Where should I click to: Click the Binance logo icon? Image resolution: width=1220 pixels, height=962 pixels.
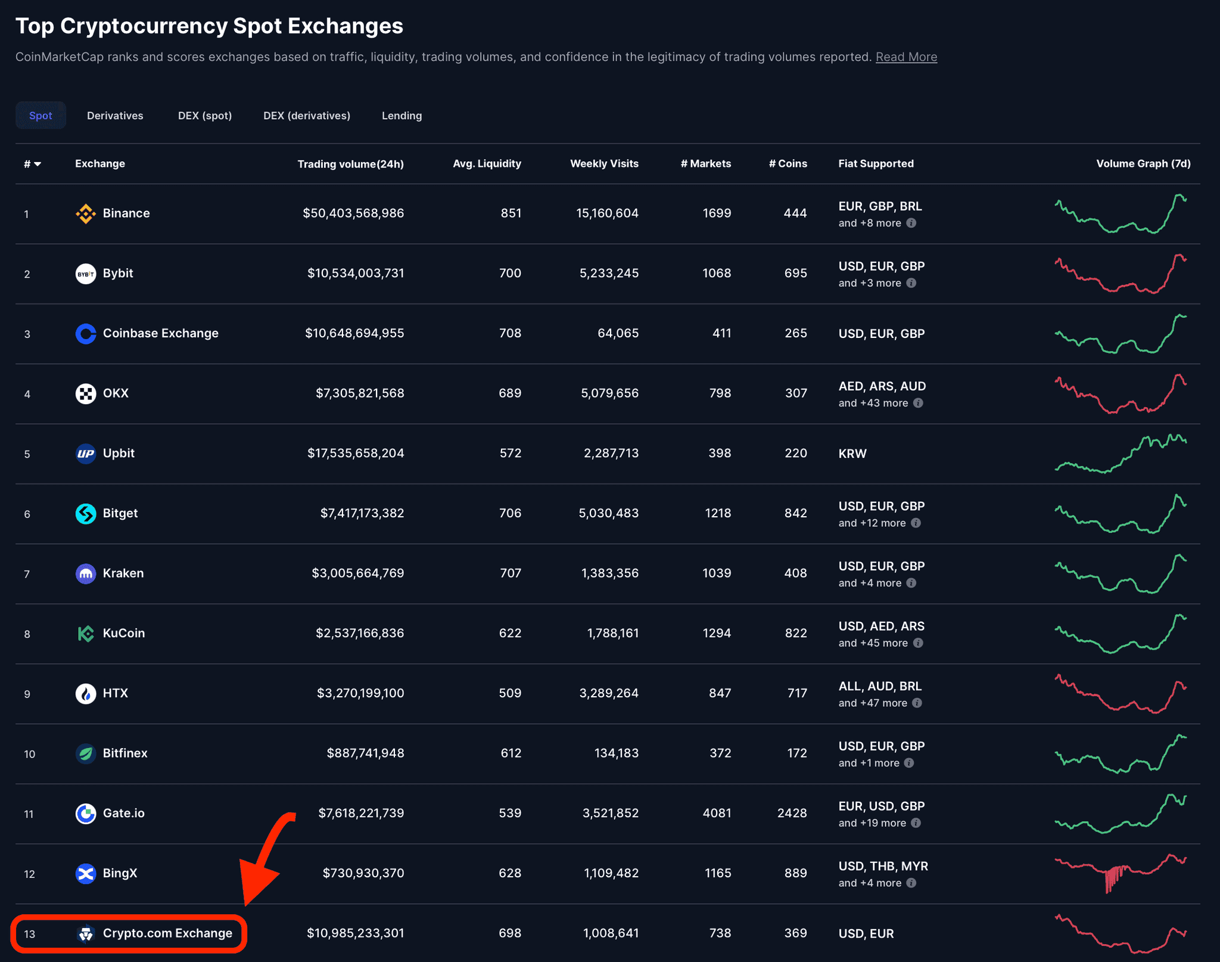[x=86, y=213]
